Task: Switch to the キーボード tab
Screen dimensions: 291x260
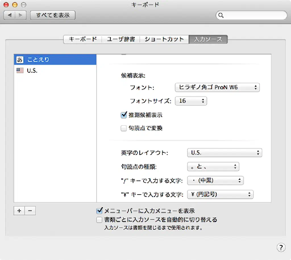Action: pyautogui.click(x=83, y=39)
